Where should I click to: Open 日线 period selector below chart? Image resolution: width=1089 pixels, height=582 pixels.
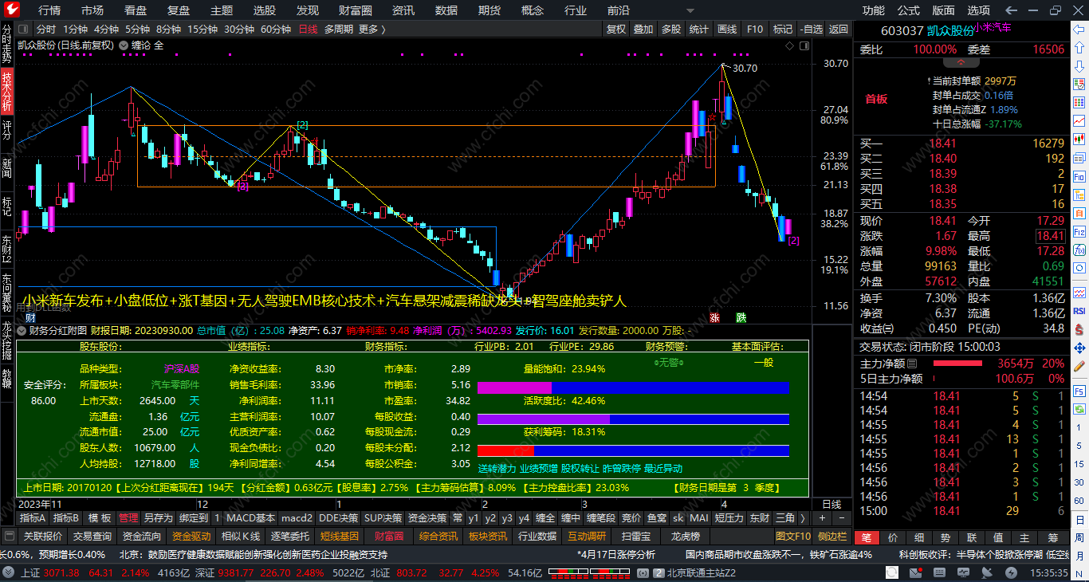pos(831,505)
